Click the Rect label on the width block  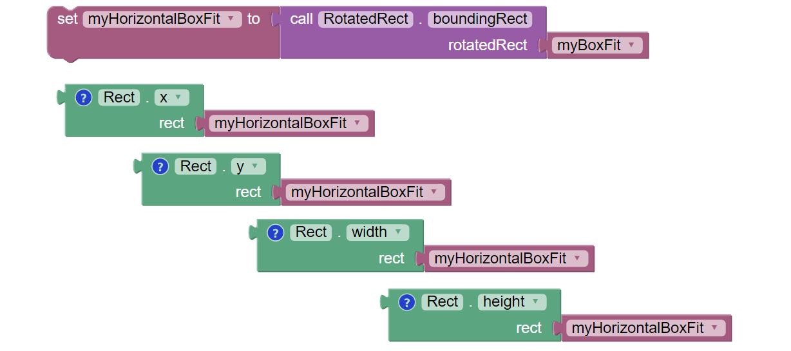[x=311, y=232]
